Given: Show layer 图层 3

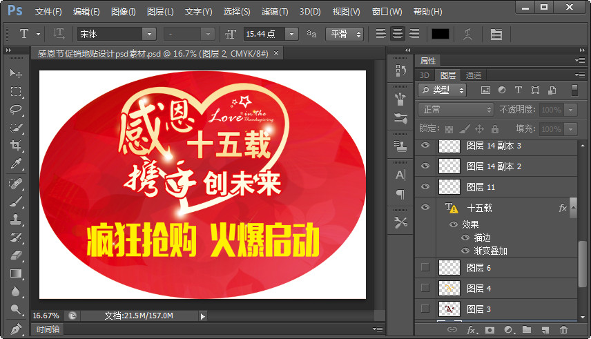Looking at the screenshot, I should pos(425,309).
